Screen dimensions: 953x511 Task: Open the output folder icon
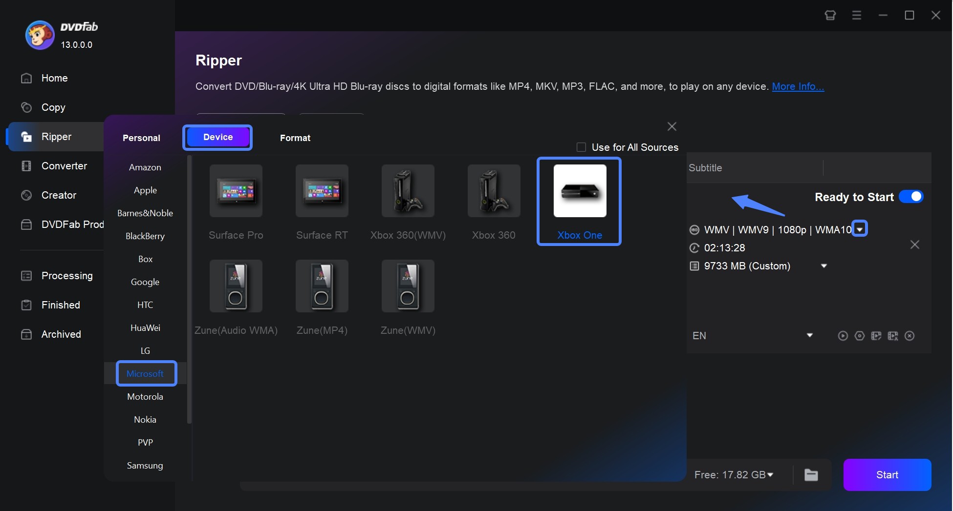(811, 475)
